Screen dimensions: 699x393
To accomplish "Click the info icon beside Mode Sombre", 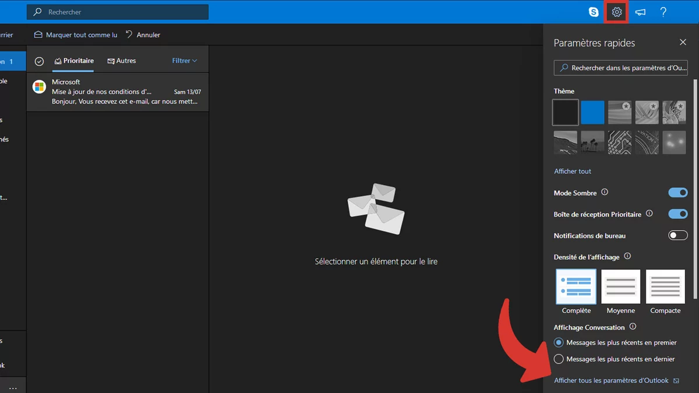I will point(605,192).
